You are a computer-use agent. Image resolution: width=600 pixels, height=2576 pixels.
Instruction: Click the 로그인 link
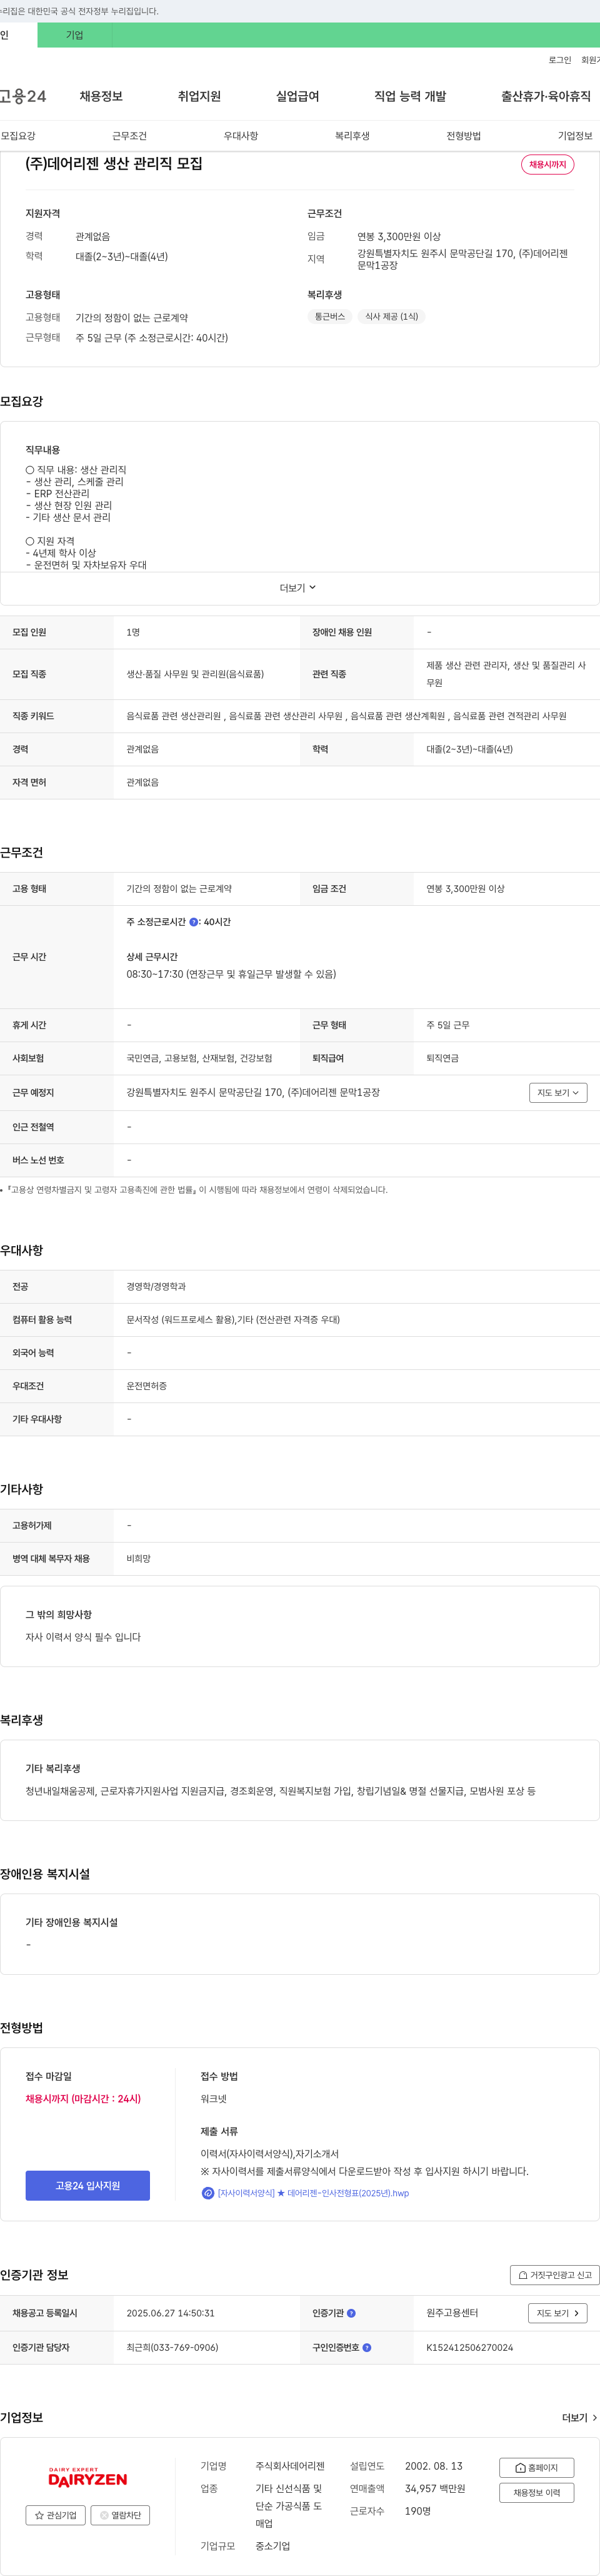pyautogui.click(x=560, y=60)
